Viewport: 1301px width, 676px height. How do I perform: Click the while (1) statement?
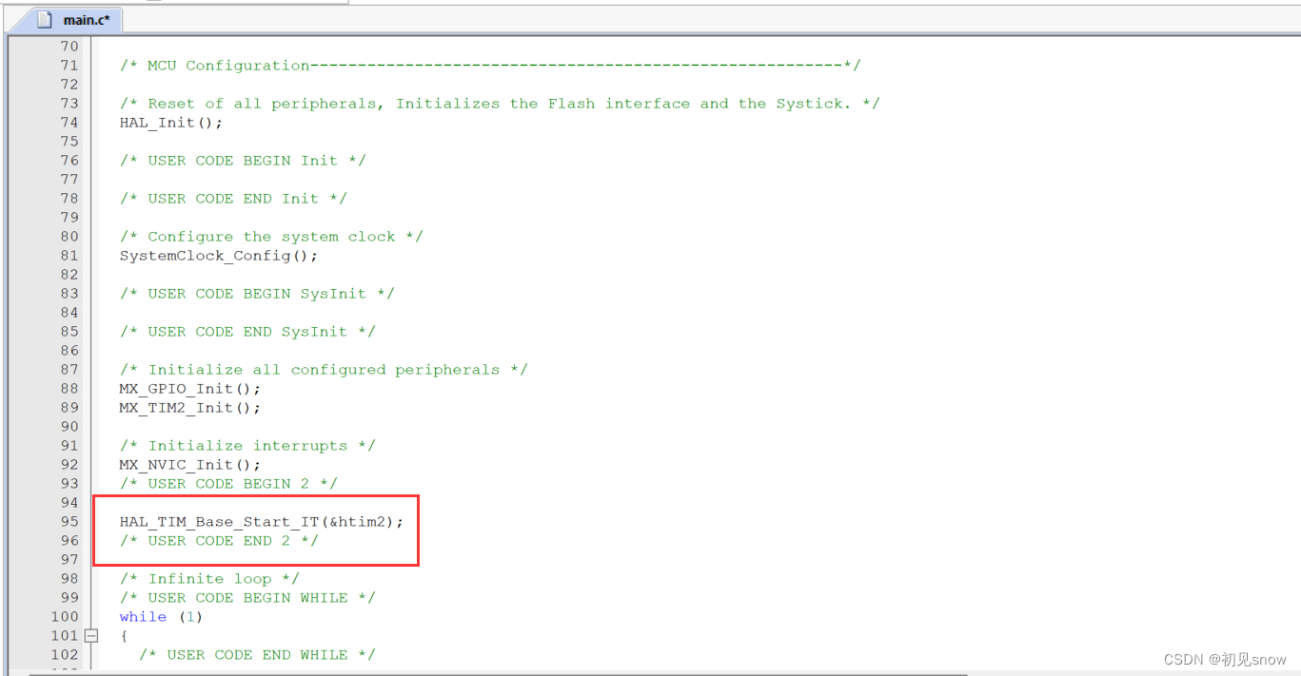click(x=161, y=617)
